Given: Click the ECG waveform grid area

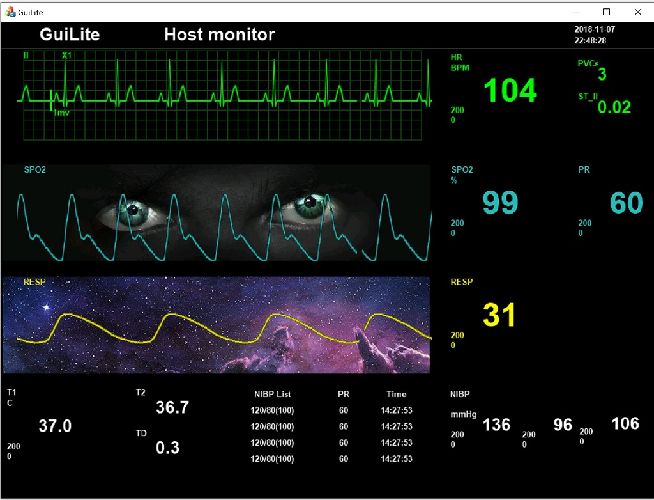Looking at the screenshot, I should 223,95.
